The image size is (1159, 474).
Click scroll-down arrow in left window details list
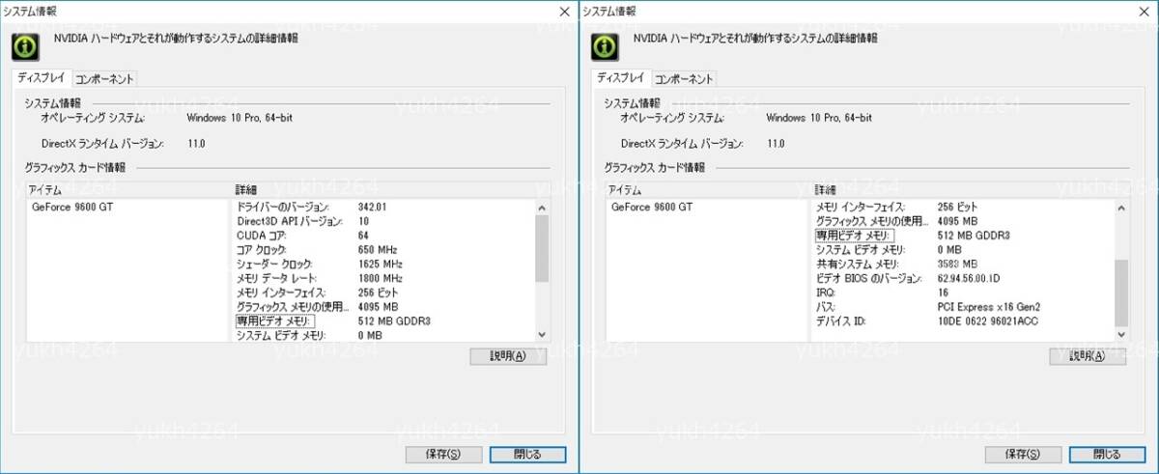(x=541, y=333)
